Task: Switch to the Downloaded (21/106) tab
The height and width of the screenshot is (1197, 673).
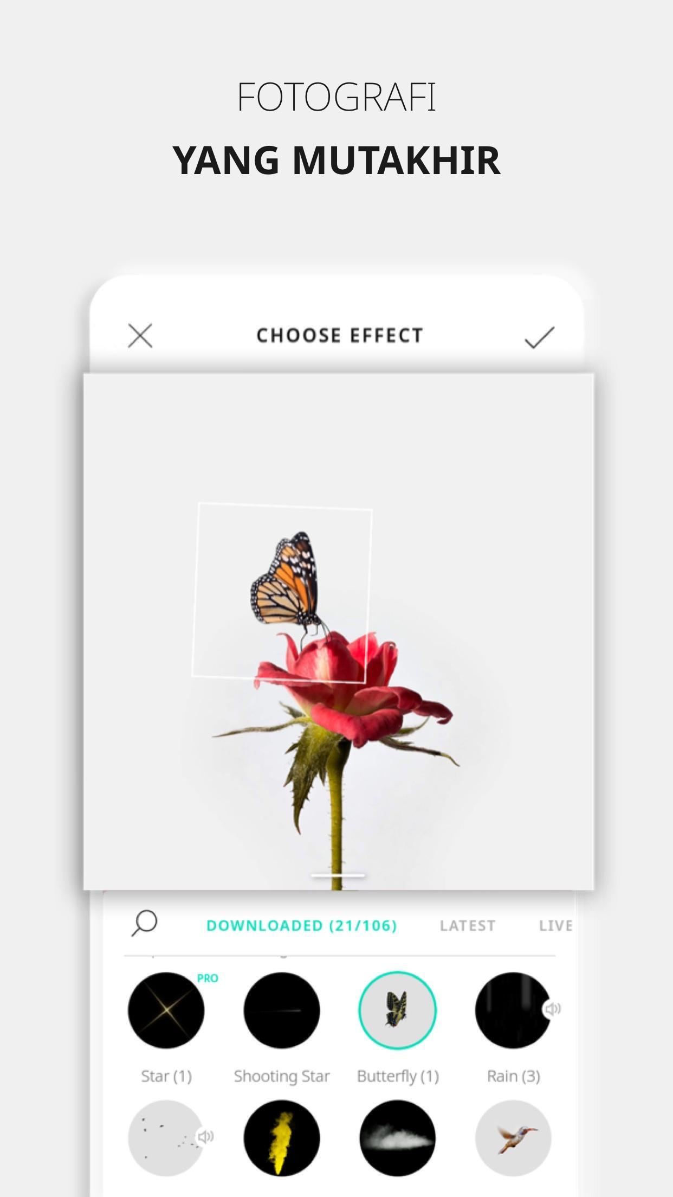Action: 302,926
